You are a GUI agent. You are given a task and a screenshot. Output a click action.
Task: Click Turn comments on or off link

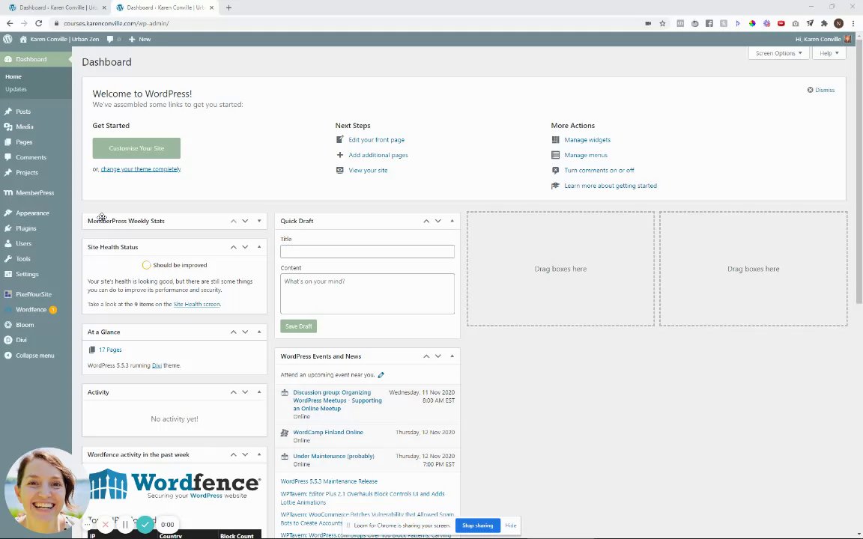coord(599,170)
